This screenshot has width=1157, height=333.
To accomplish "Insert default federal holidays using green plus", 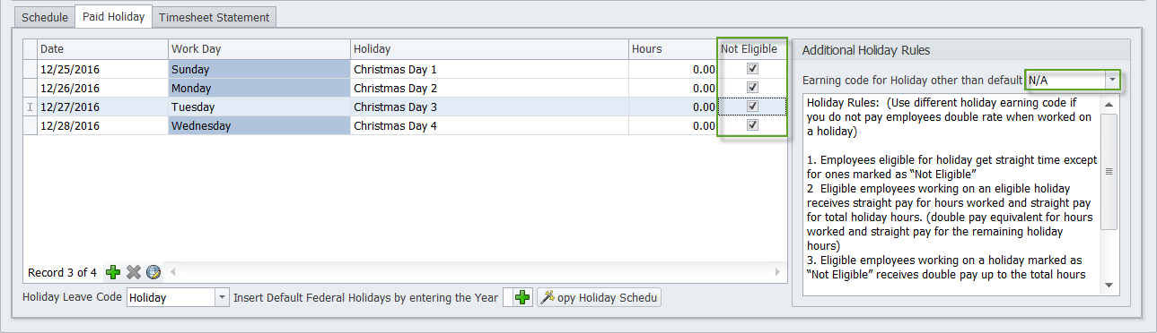I will [523, 297].
